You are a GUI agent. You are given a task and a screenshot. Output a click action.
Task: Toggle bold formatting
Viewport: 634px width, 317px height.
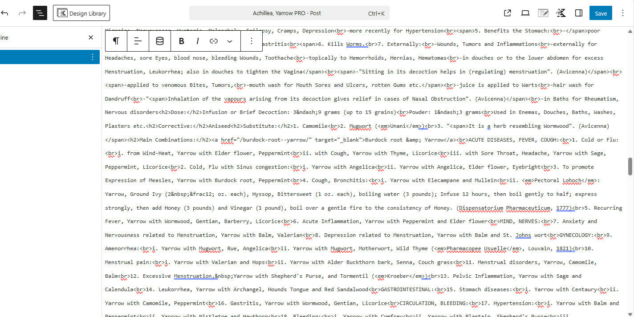tap(182, 41)
